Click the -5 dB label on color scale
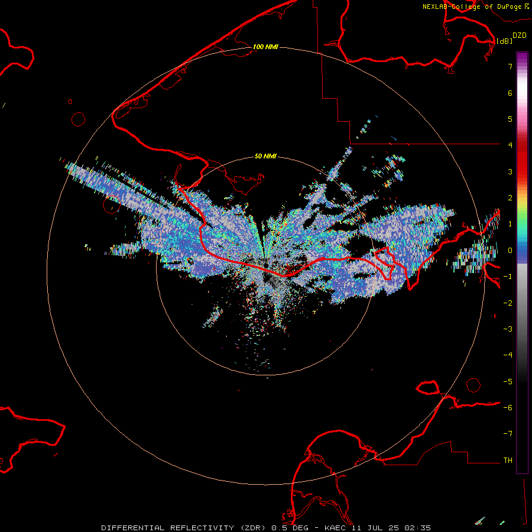This screenshot has height=532, width=532. pos(508,382)
